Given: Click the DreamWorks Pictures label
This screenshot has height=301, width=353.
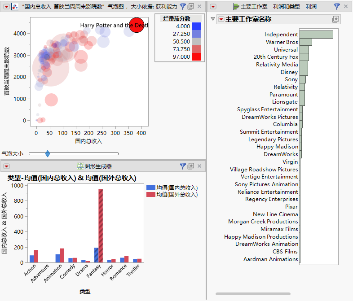Looking at the screenshot, I should click(270, 117).
